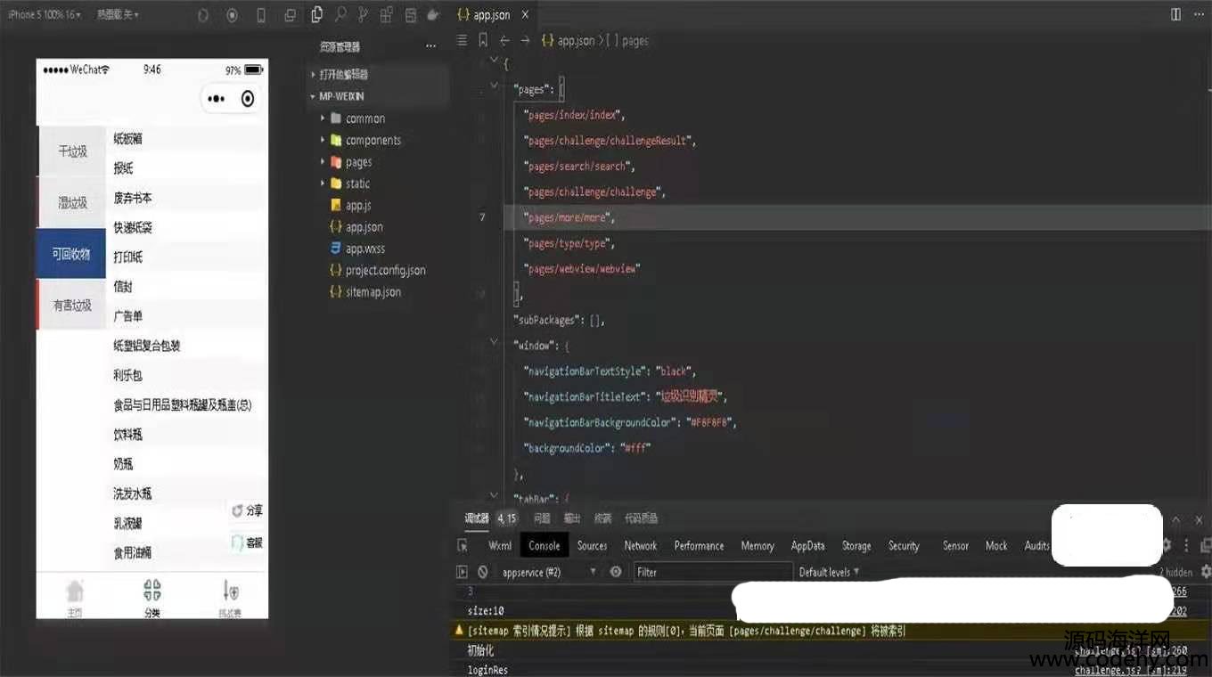Close the app.json editor tab

tap(525, 15)
